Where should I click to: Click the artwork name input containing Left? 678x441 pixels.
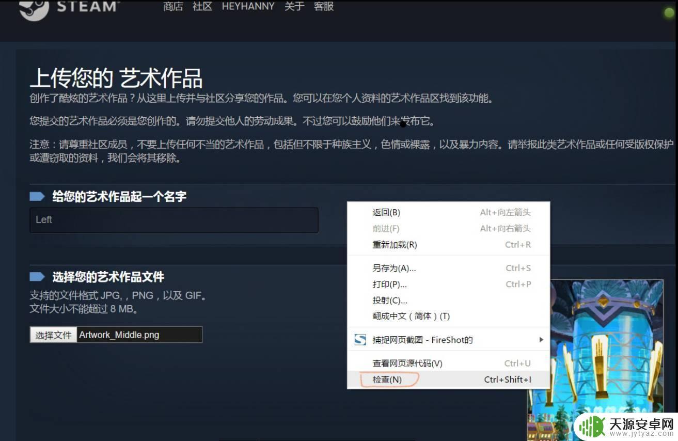(174, 220)
